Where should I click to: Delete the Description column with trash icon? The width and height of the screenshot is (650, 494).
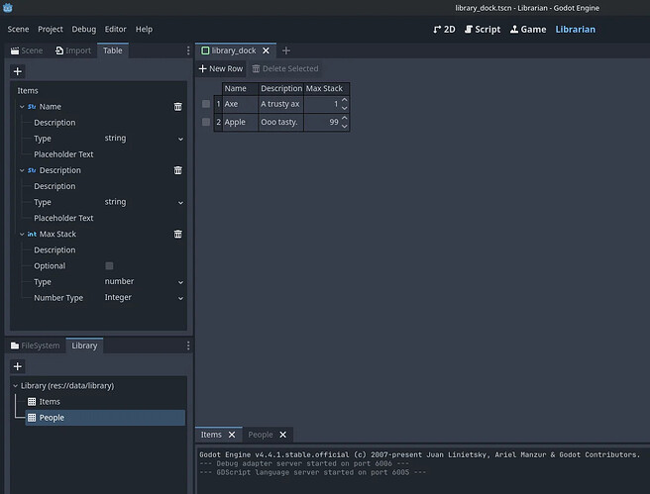[x=178, y=170]
